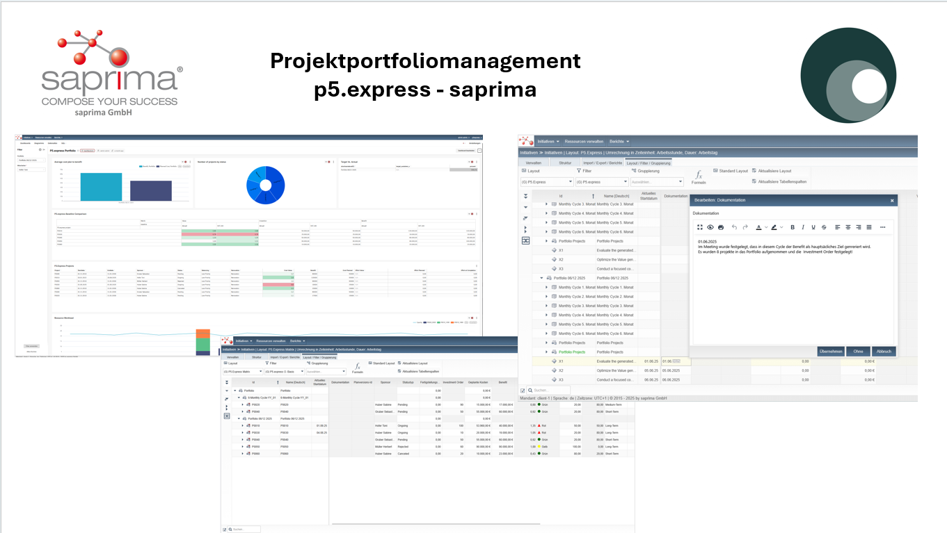Click the Übernehmen button
This screenshot has width=947, height=533.
pyautogui.click(x=831, y=351)
